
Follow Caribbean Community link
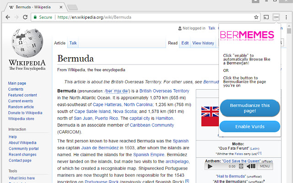(152, 125)
